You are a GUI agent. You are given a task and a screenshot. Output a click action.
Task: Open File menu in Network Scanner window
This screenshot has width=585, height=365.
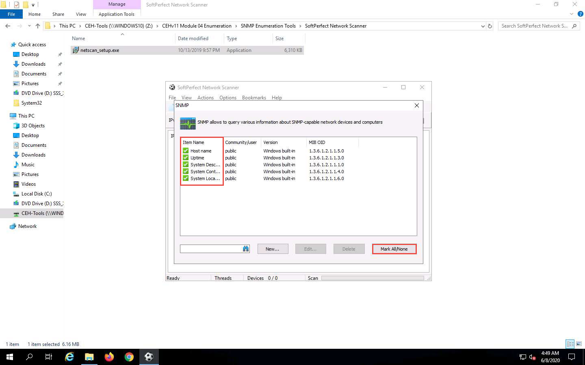pos(172,98)
